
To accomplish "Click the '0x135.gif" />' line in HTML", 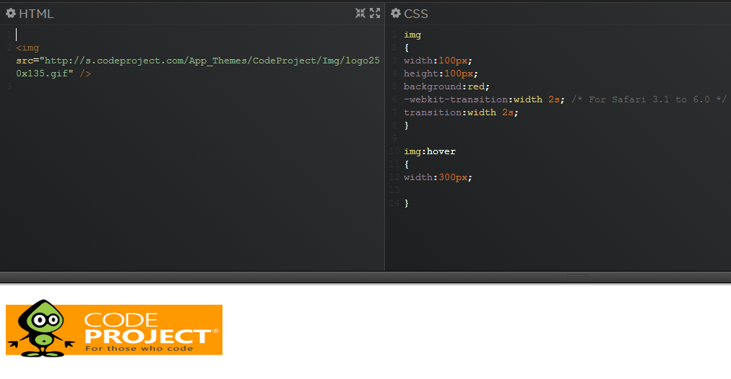I will (53, 74).
